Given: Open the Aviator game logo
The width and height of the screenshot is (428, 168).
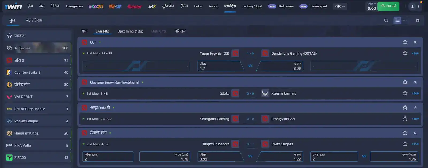Looking at the screenshot, I should [x=135, y=6].
